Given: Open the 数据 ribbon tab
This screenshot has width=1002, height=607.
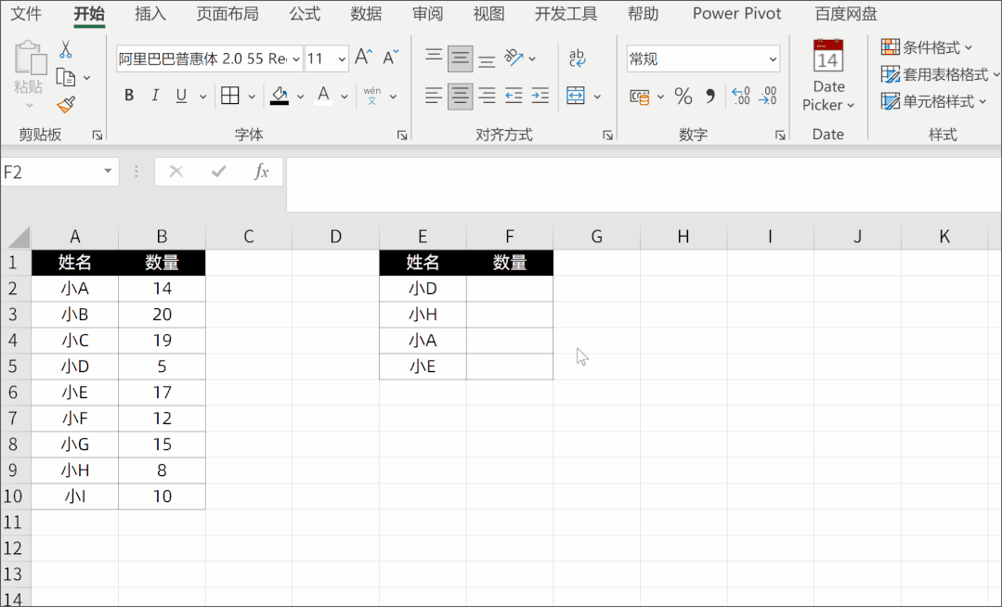Looking at the screenshot, I should pyautogui.click(x=366, y=14).
